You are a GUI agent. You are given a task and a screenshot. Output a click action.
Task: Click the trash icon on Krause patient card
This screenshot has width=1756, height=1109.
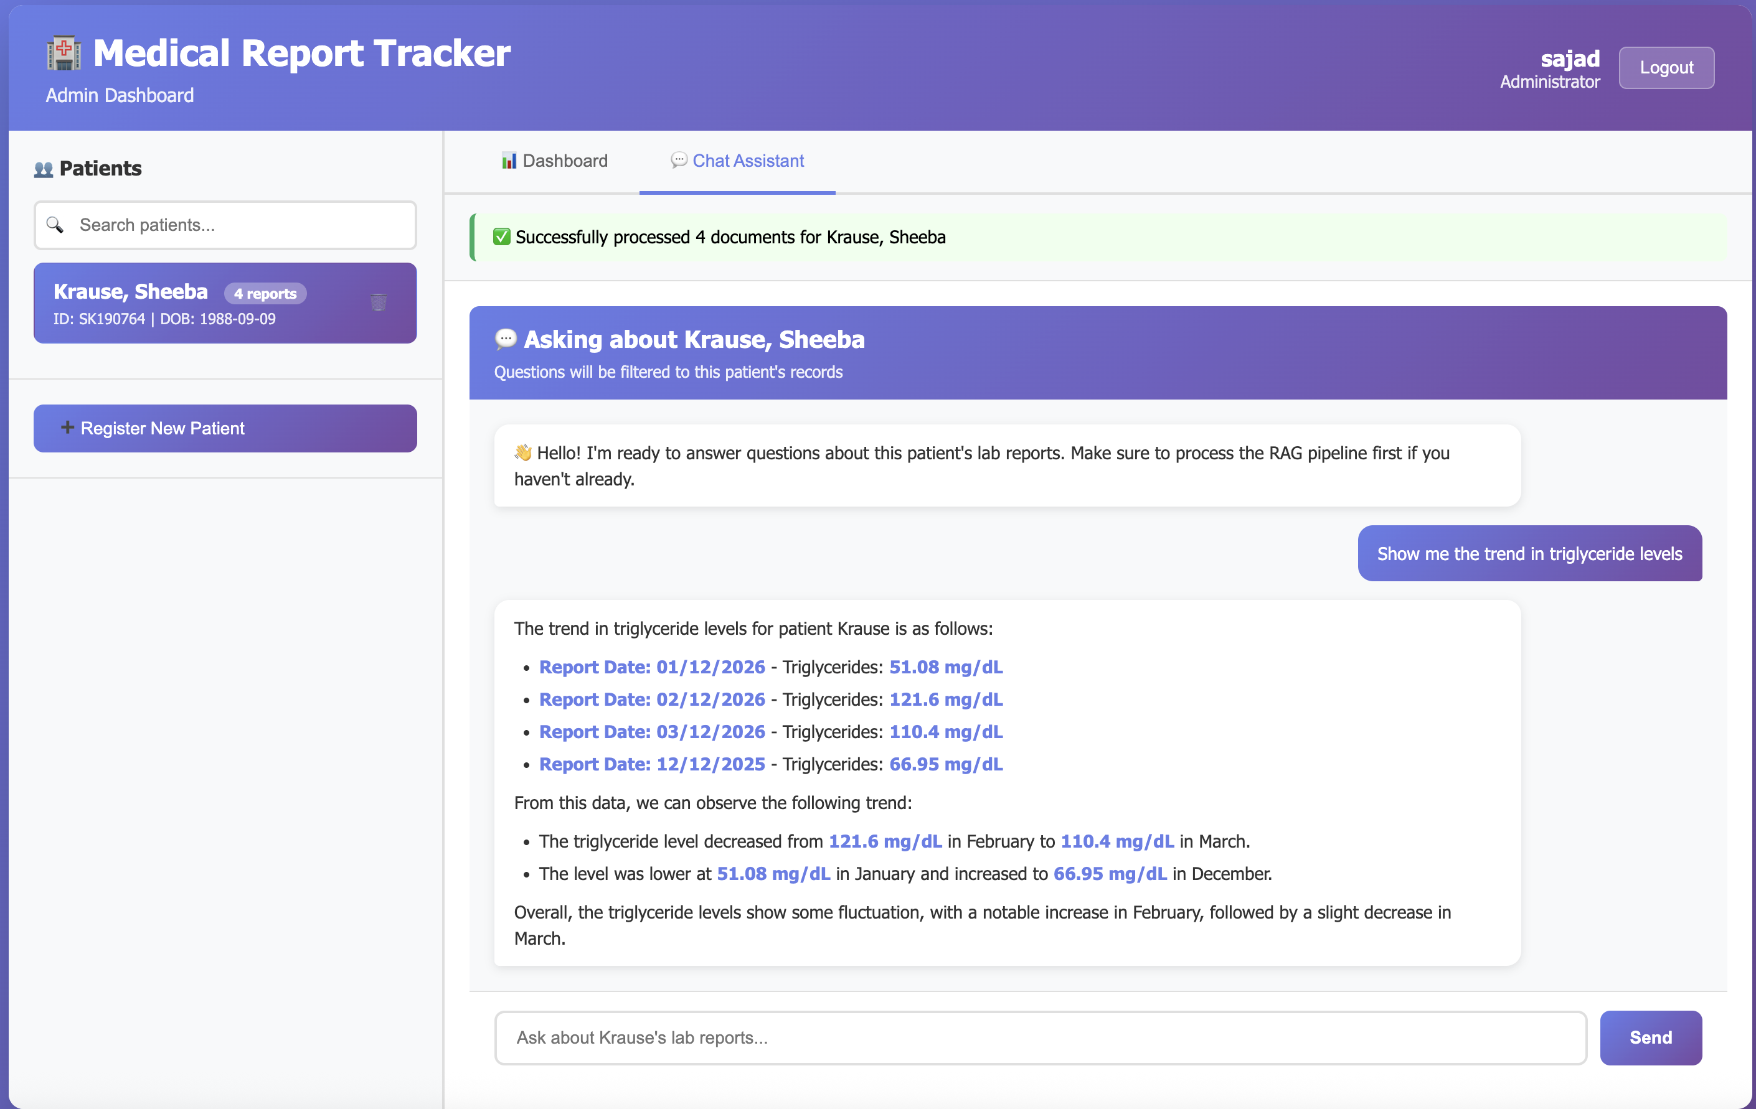click(x=378, y=302)
